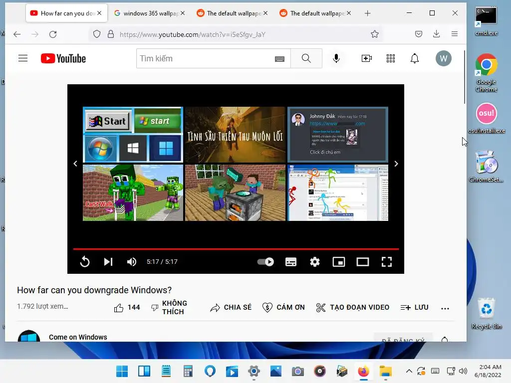Open Firefox downloads panel
This screenshot has height=383, width=511.
[436, 34]
